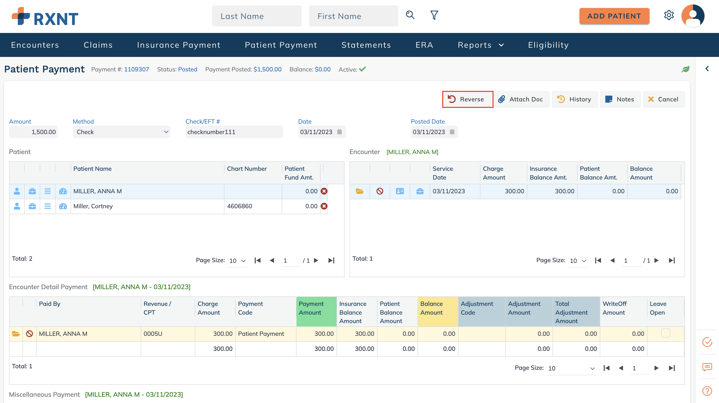
Task: Open briefcase icon in 03/11/2023 encounter row
Action: pyautogui.click(x=420, y=191)
